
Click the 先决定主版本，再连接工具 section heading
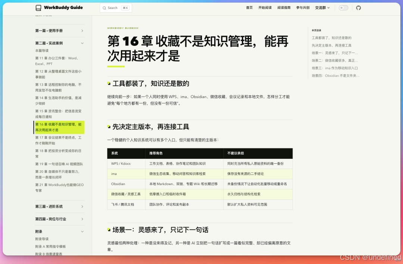[x=151, y=127]
